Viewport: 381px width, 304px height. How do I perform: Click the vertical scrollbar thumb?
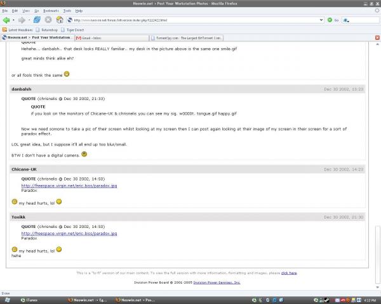click(x=377, y=254)
